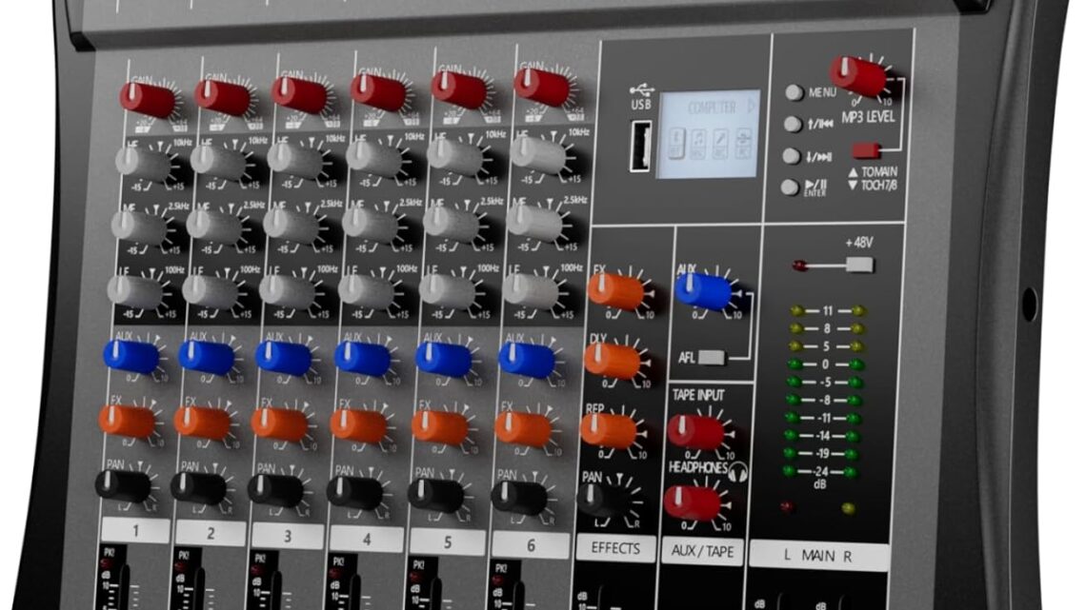Click the channel 2 number label
Viewport: 1086px width, 610px height.
(x=211, y=533)
